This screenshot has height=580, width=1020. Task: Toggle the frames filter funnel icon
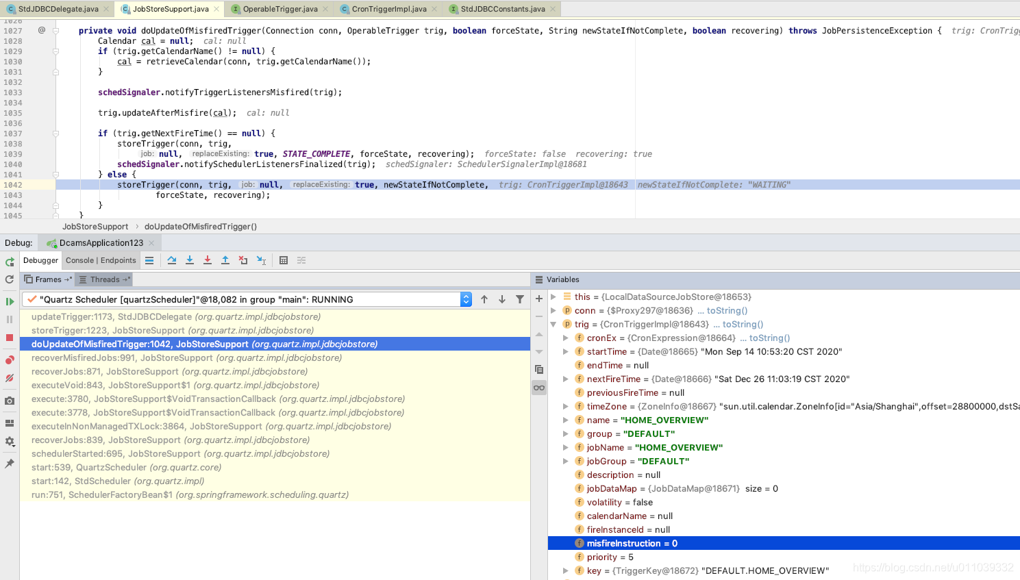click(x=520, y=299)
